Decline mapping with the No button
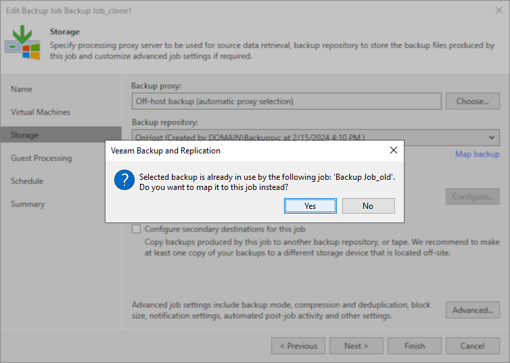The image size is (510, 363). [x=368, y=205]
